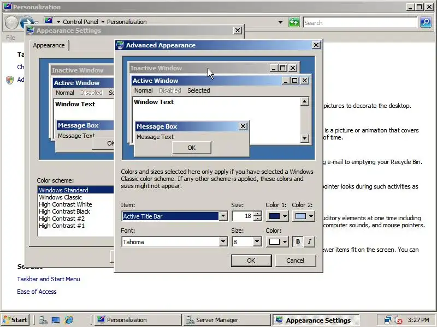Click the preview OK button in Message Box
The width and height of the screenshot is (437, 327).
[192, 148]
